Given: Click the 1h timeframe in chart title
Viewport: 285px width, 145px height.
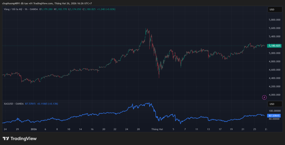Looking at the screenshot, I should coord(26,9).
